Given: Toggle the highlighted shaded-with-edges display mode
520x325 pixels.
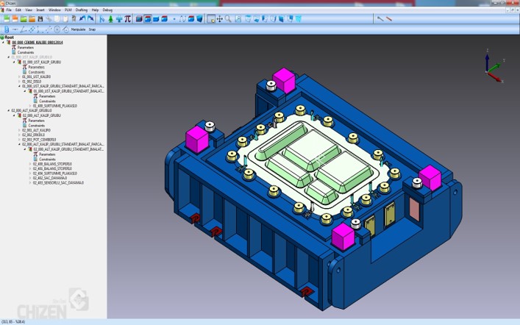Looking at the screenshot, I should [x=148, y=19].
